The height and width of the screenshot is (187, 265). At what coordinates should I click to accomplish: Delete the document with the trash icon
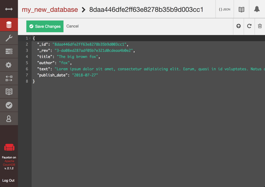[260, 26]
